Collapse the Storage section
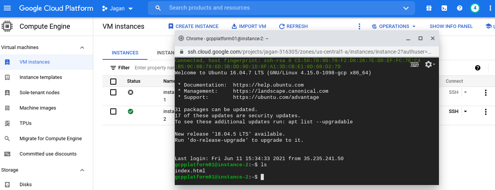The height and width of the screenshot is (190, 495). pyautogui.click(x=82, y=170)
